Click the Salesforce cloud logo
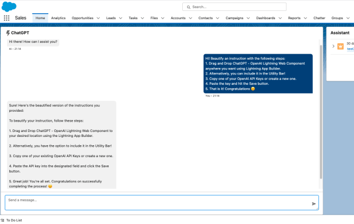Image resolution: width=354 pixels, height=224 pixels. click(x=9, y=7)
